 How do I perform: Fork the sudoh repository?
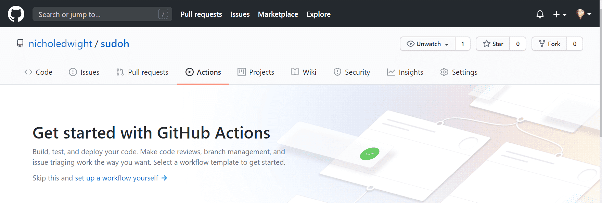point(549,44)
